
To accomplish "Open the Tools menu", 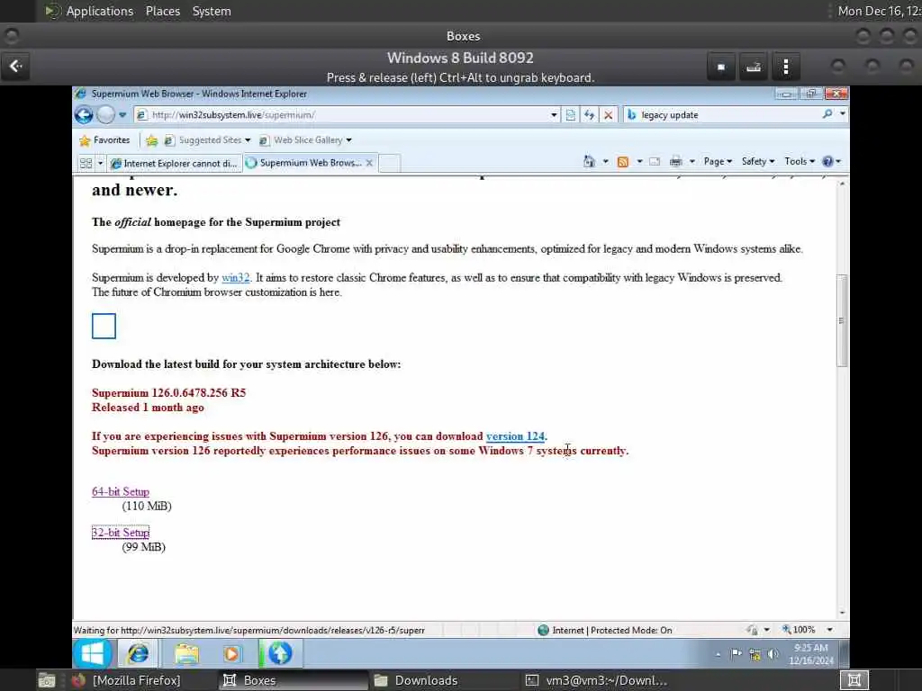I will [800, 161].
